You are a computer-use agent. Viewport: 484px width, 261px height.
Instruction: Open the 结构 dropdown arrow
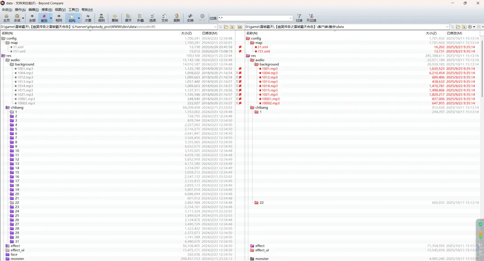79,18
